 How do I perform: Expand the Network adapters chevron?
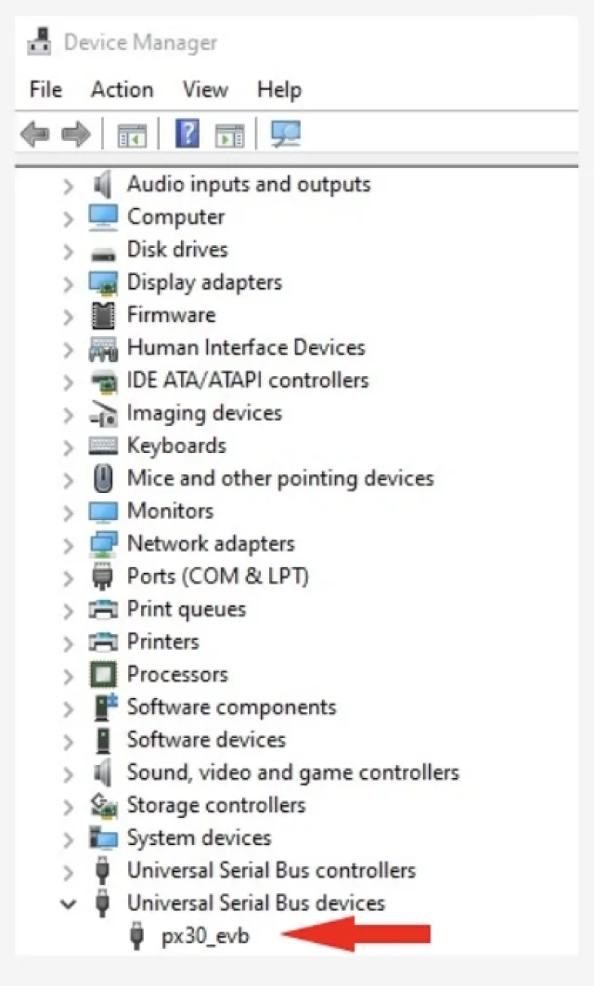(68, 545)
